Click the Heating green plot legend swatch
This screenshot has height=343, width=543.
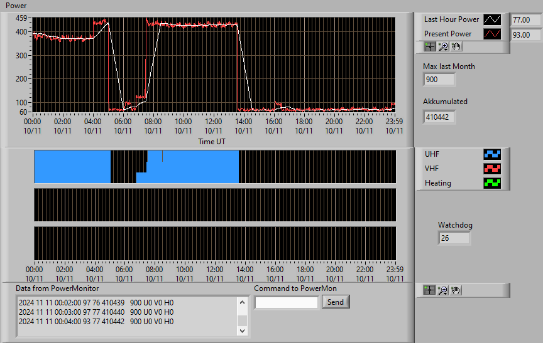(492, 183)
